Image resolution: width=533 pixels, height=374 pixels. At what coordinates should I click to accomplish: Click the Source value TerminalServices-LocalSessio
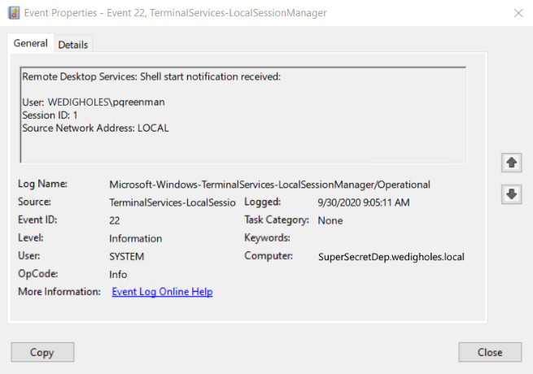[x=173, y=202]
